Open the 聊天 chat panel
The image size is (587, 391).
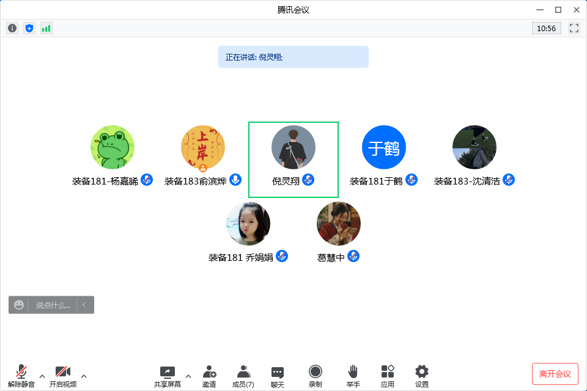[x=278, y=376]
